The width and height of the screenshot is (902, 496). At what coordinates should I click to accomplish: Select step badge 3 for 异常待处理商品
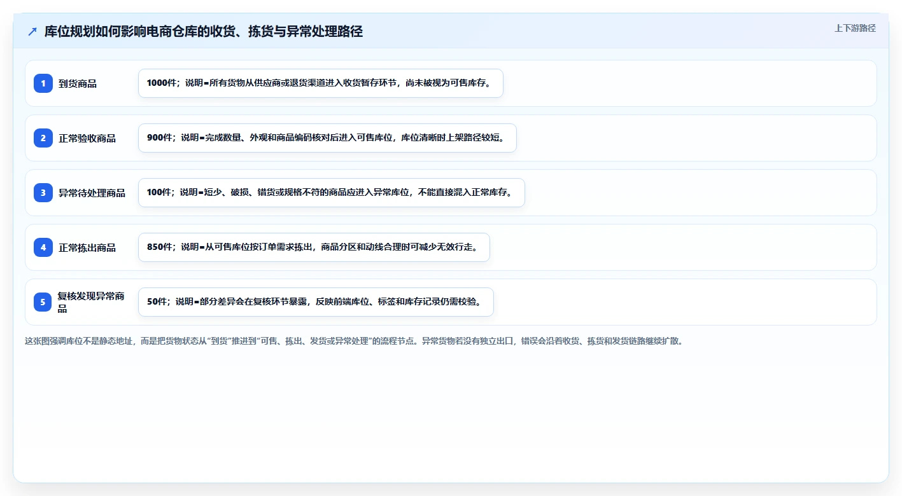click(x=43, y=193)
